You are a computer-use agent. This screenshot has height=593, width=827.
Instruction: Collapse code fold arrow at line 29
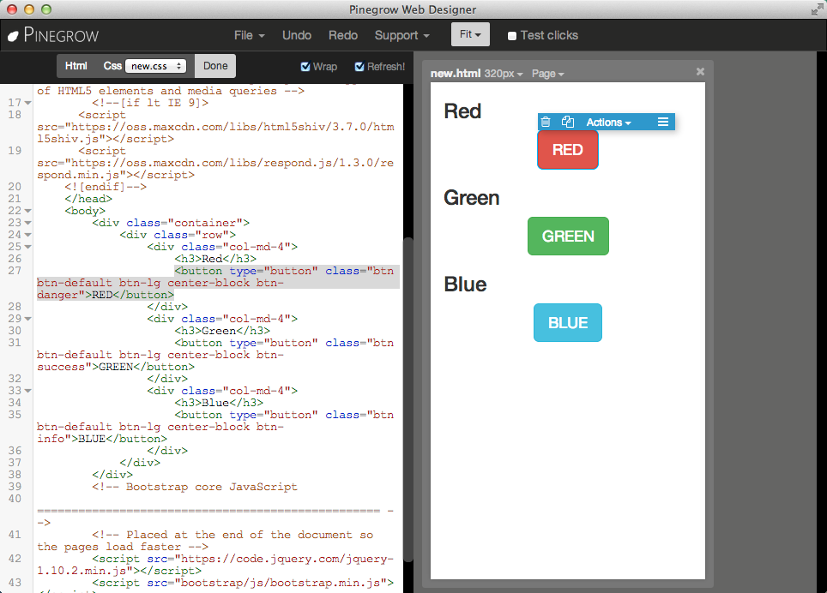click(x=28, y=319)
